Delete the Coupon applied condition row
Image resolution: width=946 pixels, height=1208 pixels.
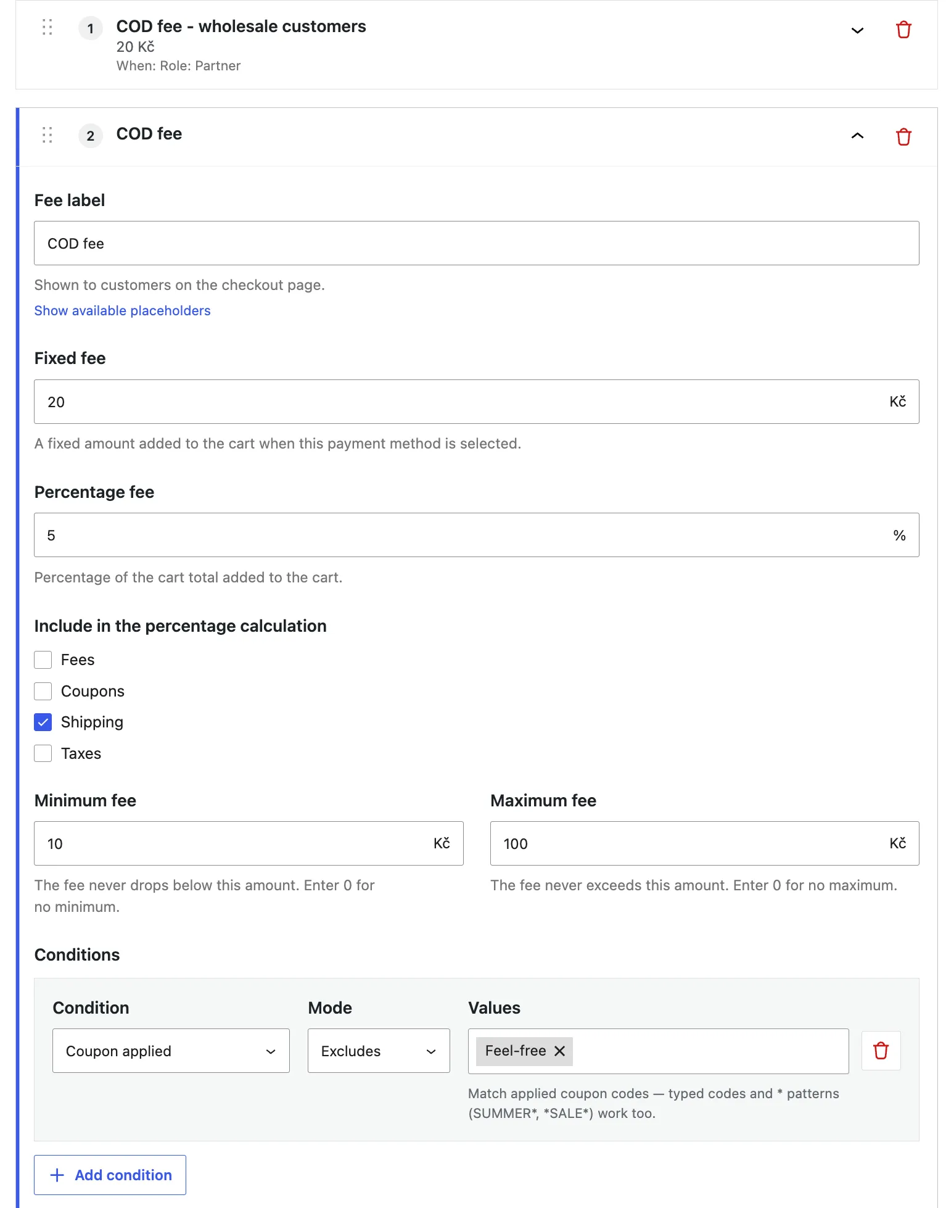(x=881, y=1050)
